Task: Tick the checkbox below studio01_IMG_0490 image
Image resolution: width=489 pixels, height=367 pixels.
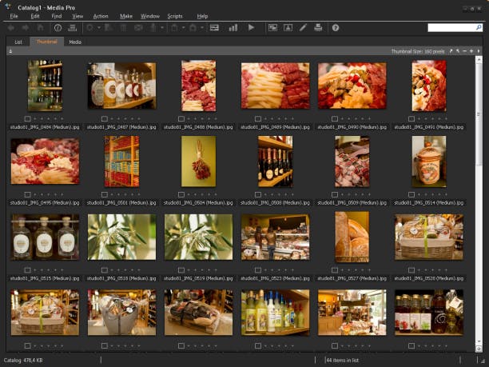Action: [335, 118]
